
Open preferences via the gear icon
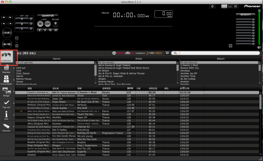tap(212, 7)
